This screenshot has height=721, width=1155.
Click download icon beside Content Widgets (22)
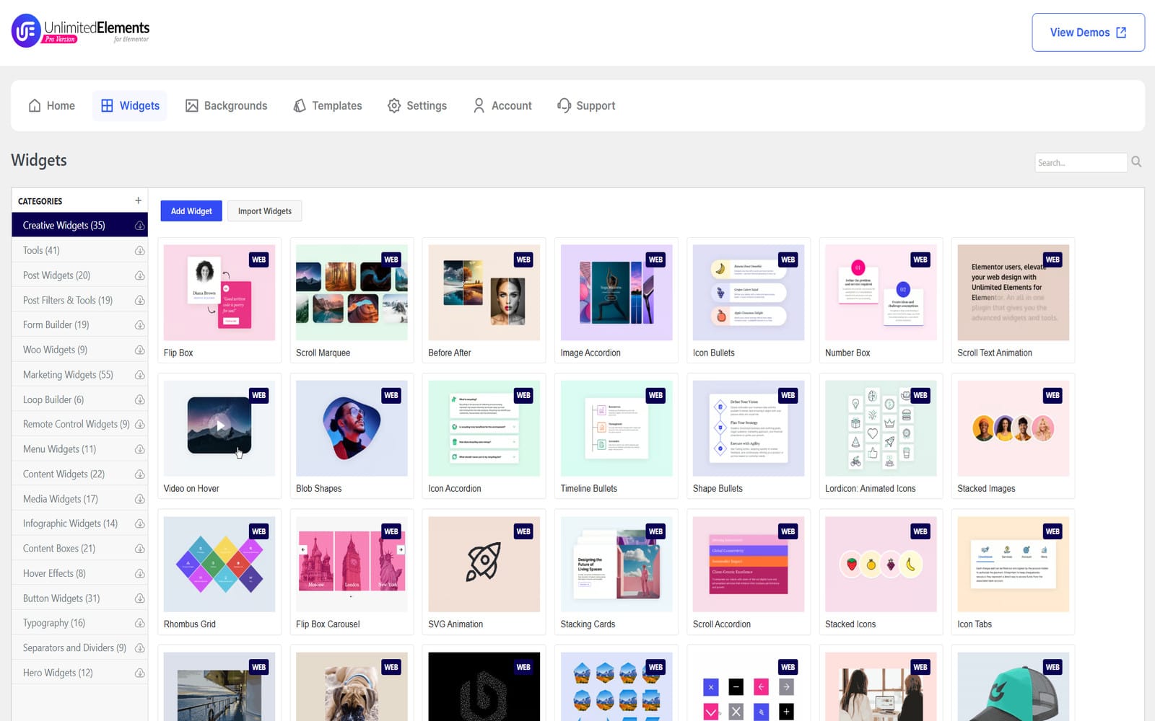(x=139, y=474)
